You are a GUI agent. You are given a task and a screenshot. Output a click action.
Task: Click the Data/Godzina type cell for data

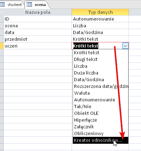(100, 32)
